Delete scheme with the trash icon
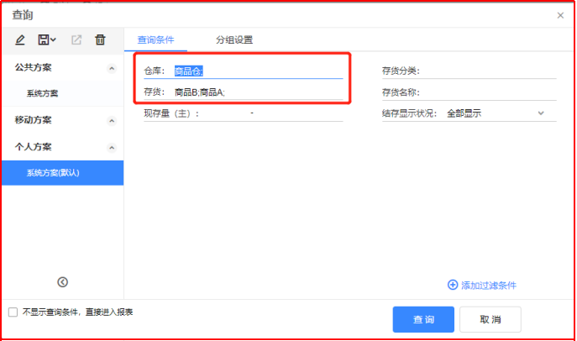This screenshot has width=577, height=341. tap(100, 39)
